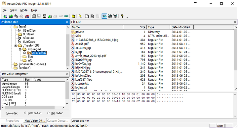This screenshot has height=128, width=238.
Task: Open the File menu
Action: point(5,10)
